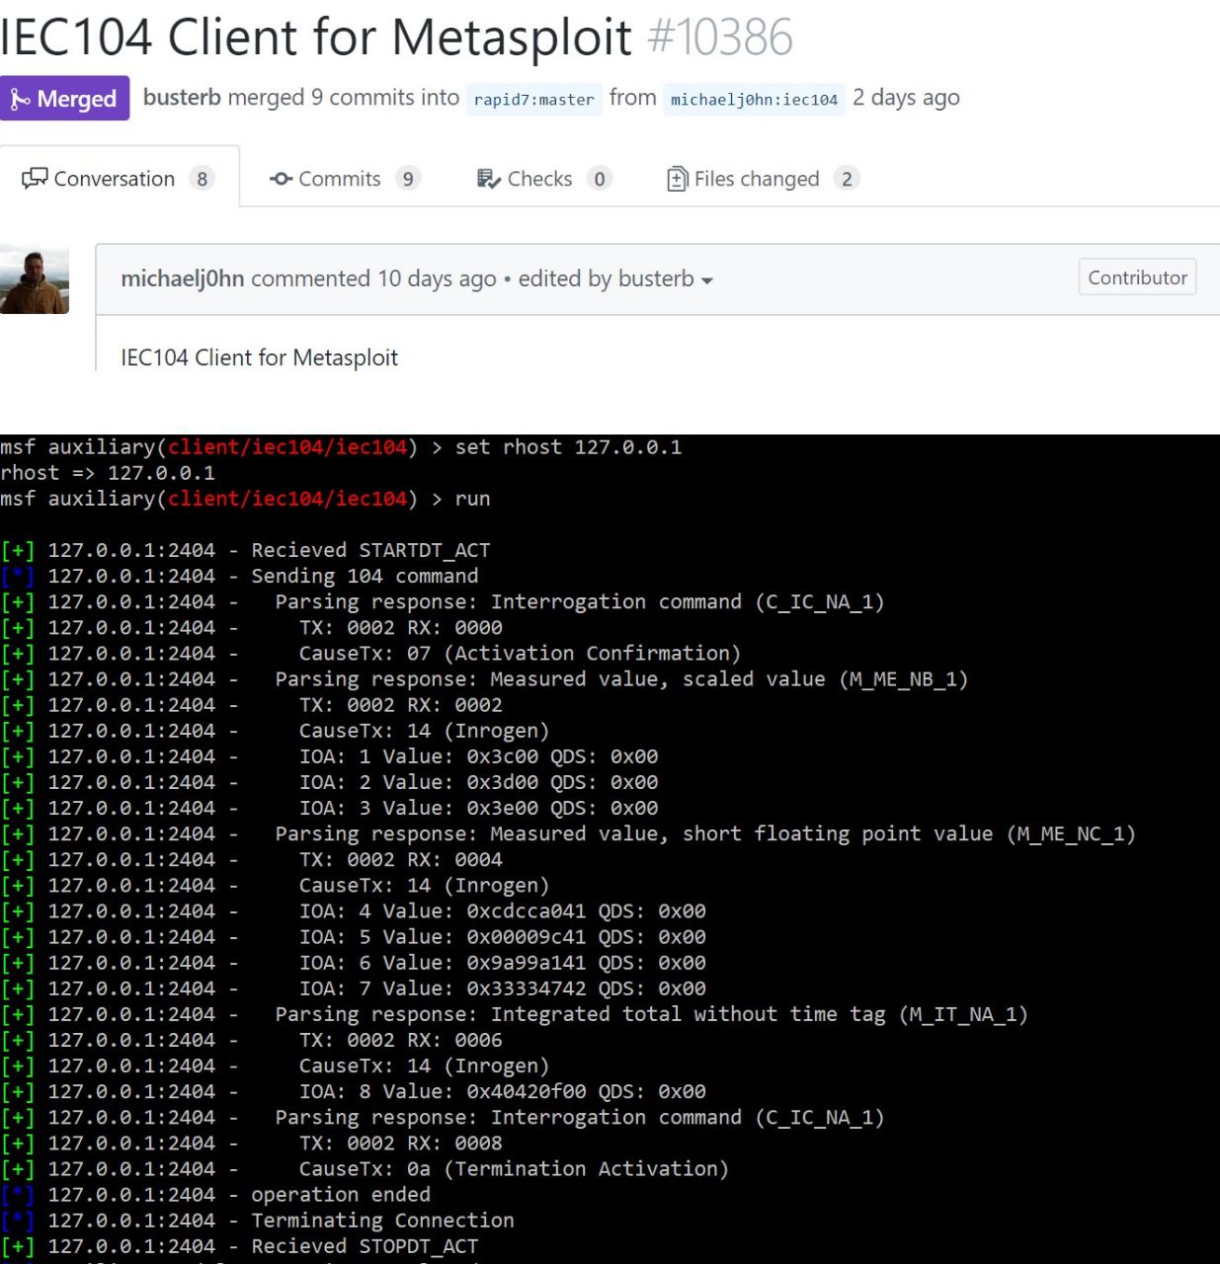The height and width of the screenshot is (1264, 1220).
Task: Click the 'operation ended' terminal line
Action: point(341,1194)
